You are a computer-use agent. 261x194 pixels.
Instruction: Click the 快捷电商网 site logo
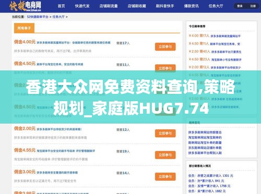26,6
